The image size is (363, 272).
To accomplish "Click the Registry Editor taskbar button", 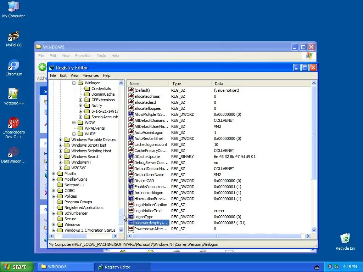I will point(123,267).
